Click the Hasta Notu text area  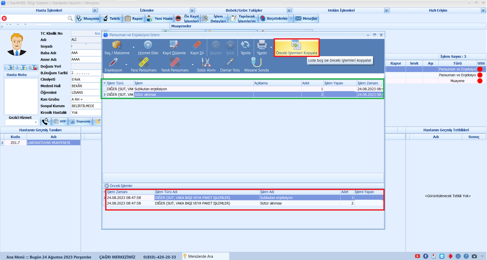pyautogui.click(x=21, y=96)
